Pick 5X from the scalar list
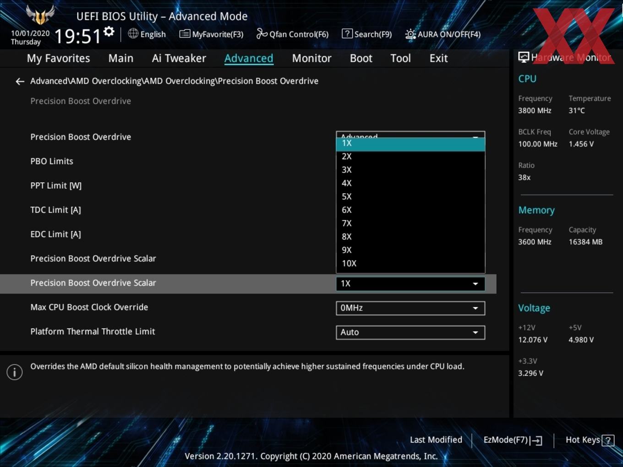 point(410,196)
